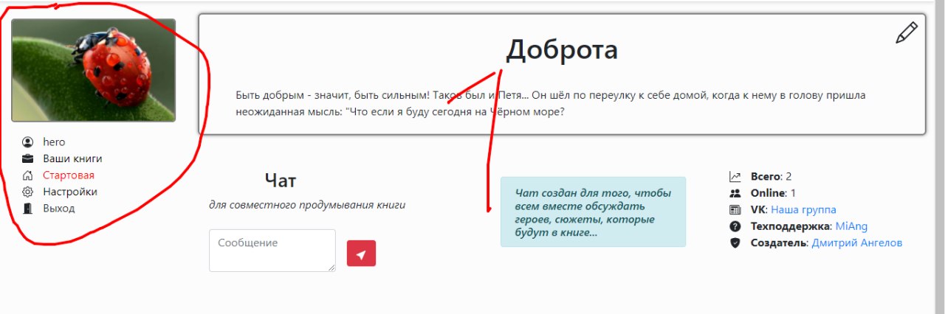Screen dimensions: 945x314
Task: Go to the Стартовая page
Action: 69,175
